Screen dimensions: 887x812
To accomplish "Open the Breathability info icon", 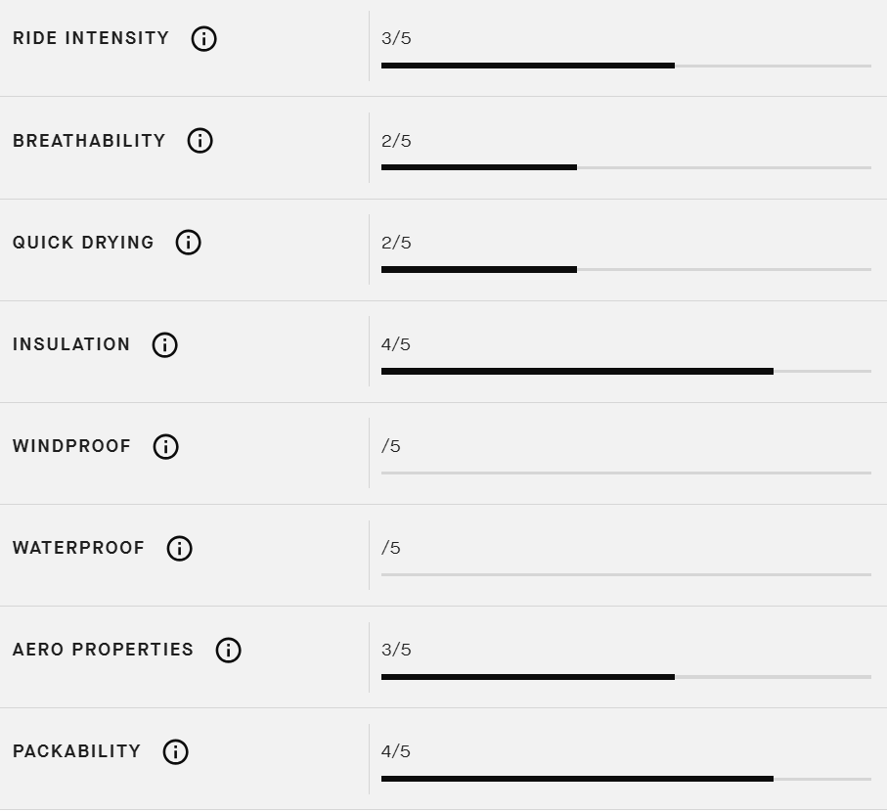I will (x=200, y=140).
